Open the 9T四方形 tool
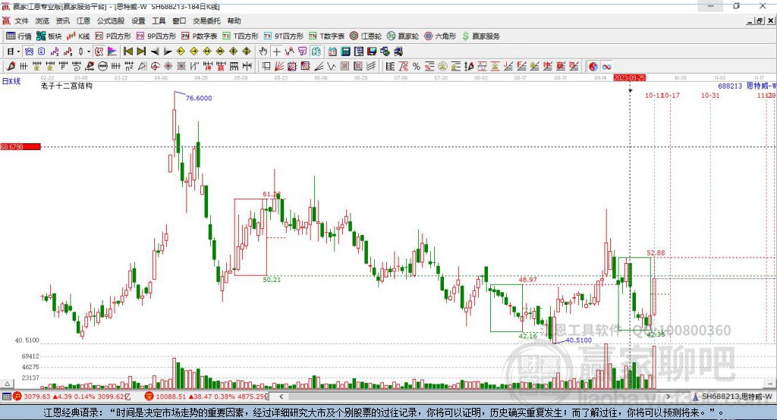Viewport: 777px width, 420px height. 284,36
